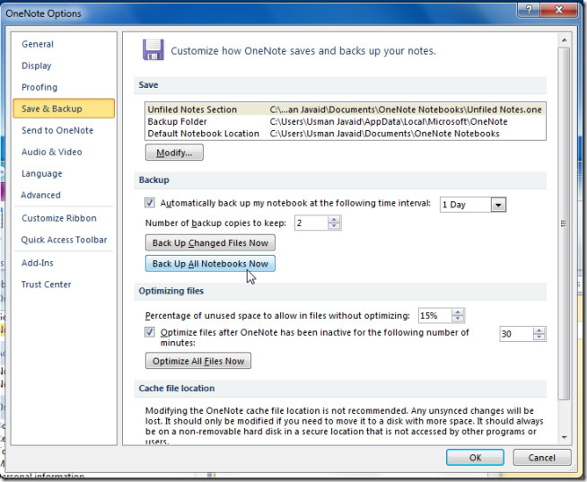587x482 pixels.
Task: Decrease inactive minutes value
Action: pos(539,337)
